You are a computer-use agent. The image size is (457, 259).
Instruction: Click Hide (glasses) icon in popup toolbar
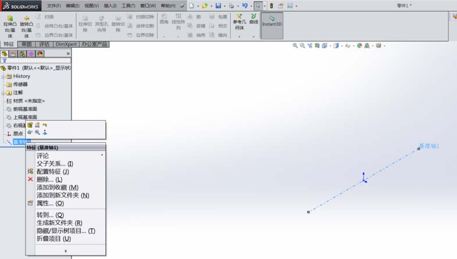coord(30,132)
